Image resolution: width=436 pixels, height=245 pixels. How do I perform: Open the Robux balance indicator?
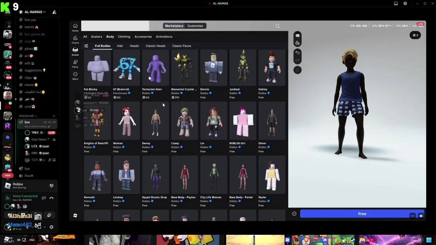(415, 35)
